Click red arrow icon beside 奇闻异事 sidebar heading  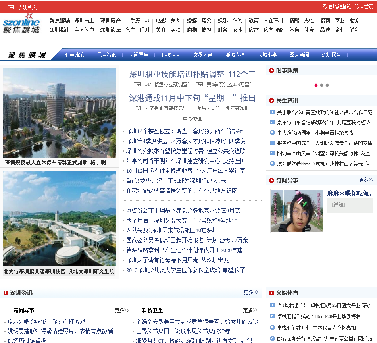point(272,180)
